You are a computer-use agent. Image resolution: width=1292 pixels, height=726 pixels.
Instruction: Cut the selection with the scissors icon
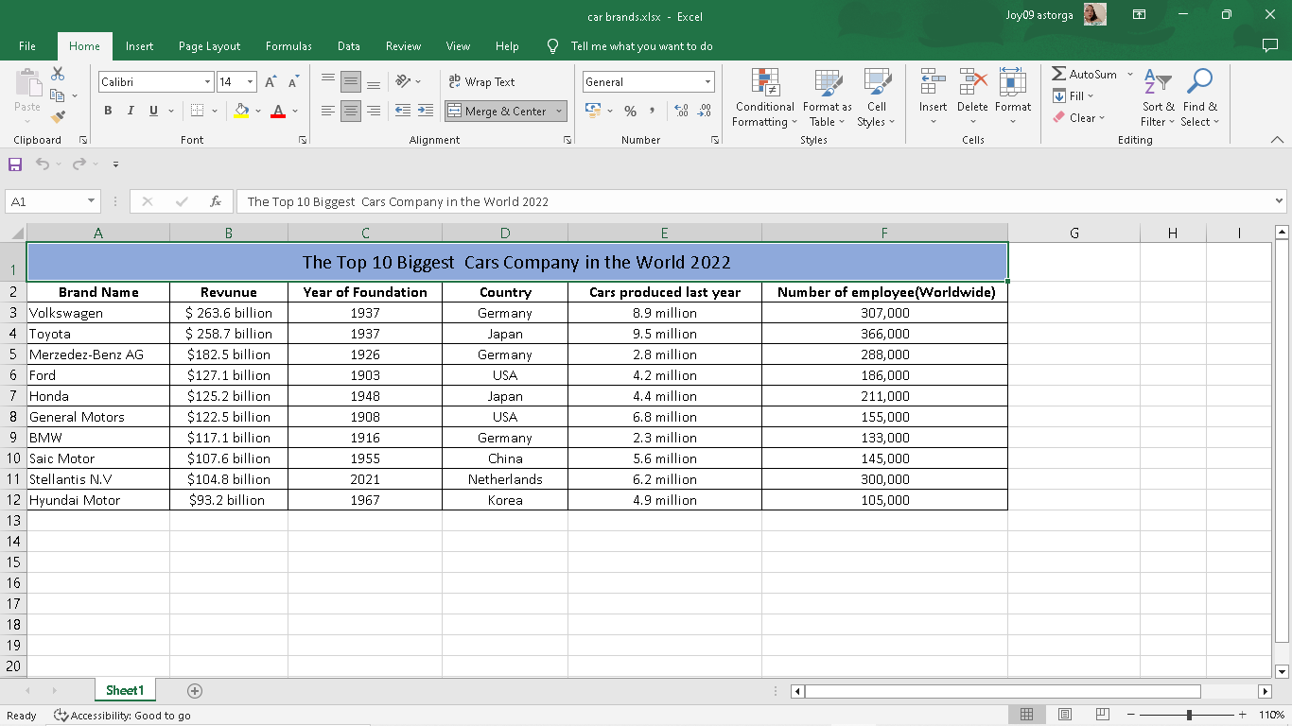[58, 74]
